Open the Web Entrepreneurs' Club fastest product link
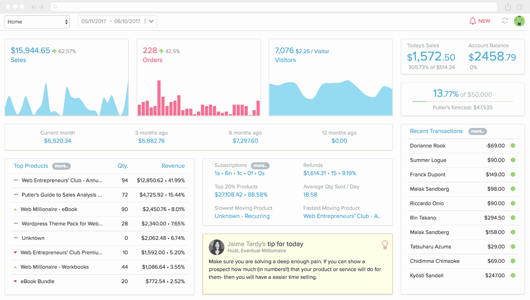This screenshot has width=530, height=300. [x=341, y=216]
